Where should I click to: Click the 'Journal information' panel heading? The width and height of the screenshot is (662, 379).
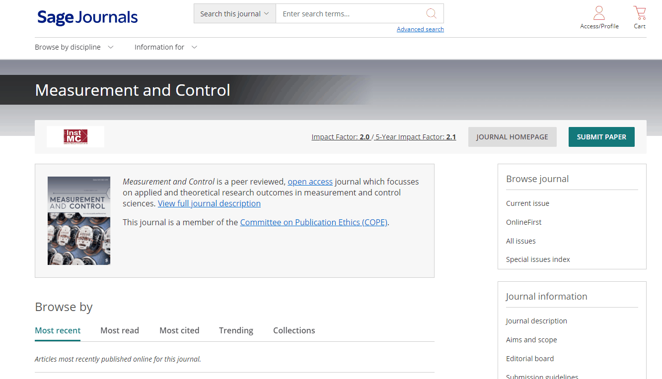(546, 297)
